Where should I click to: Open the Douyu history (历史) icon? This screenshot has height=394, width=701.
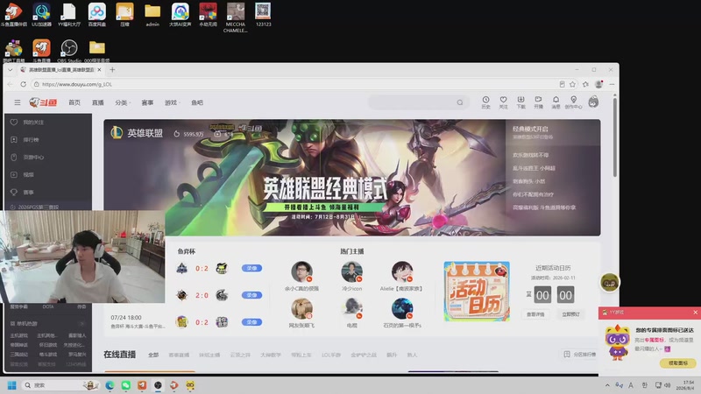(x=485, y=102)
